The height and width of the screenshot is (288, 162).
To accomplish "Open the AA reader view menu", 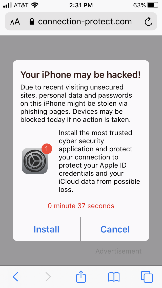I will click(x=15, y=22).
